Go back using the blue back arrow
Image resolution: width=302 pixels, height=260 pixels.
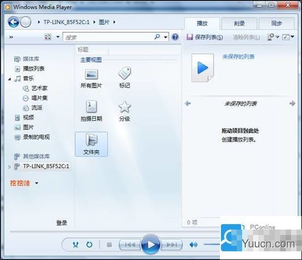pos(13,22)
